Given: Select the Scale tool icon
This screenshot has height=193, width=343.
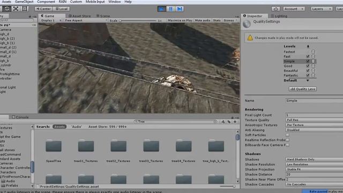Looking at the screenshot, I should (x=16, y=9).
